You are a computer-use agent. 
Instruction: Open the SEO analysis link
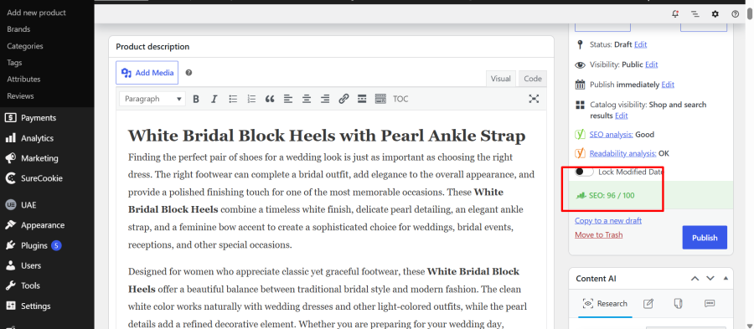coord(612,135)
